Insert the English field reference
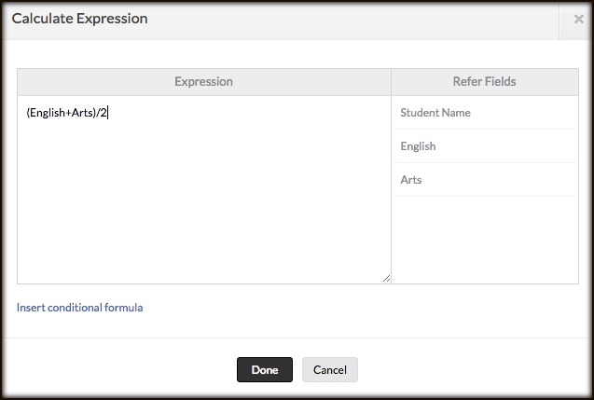Image resolution: width=594 pixels, height=400 pixels. [418, 146]
